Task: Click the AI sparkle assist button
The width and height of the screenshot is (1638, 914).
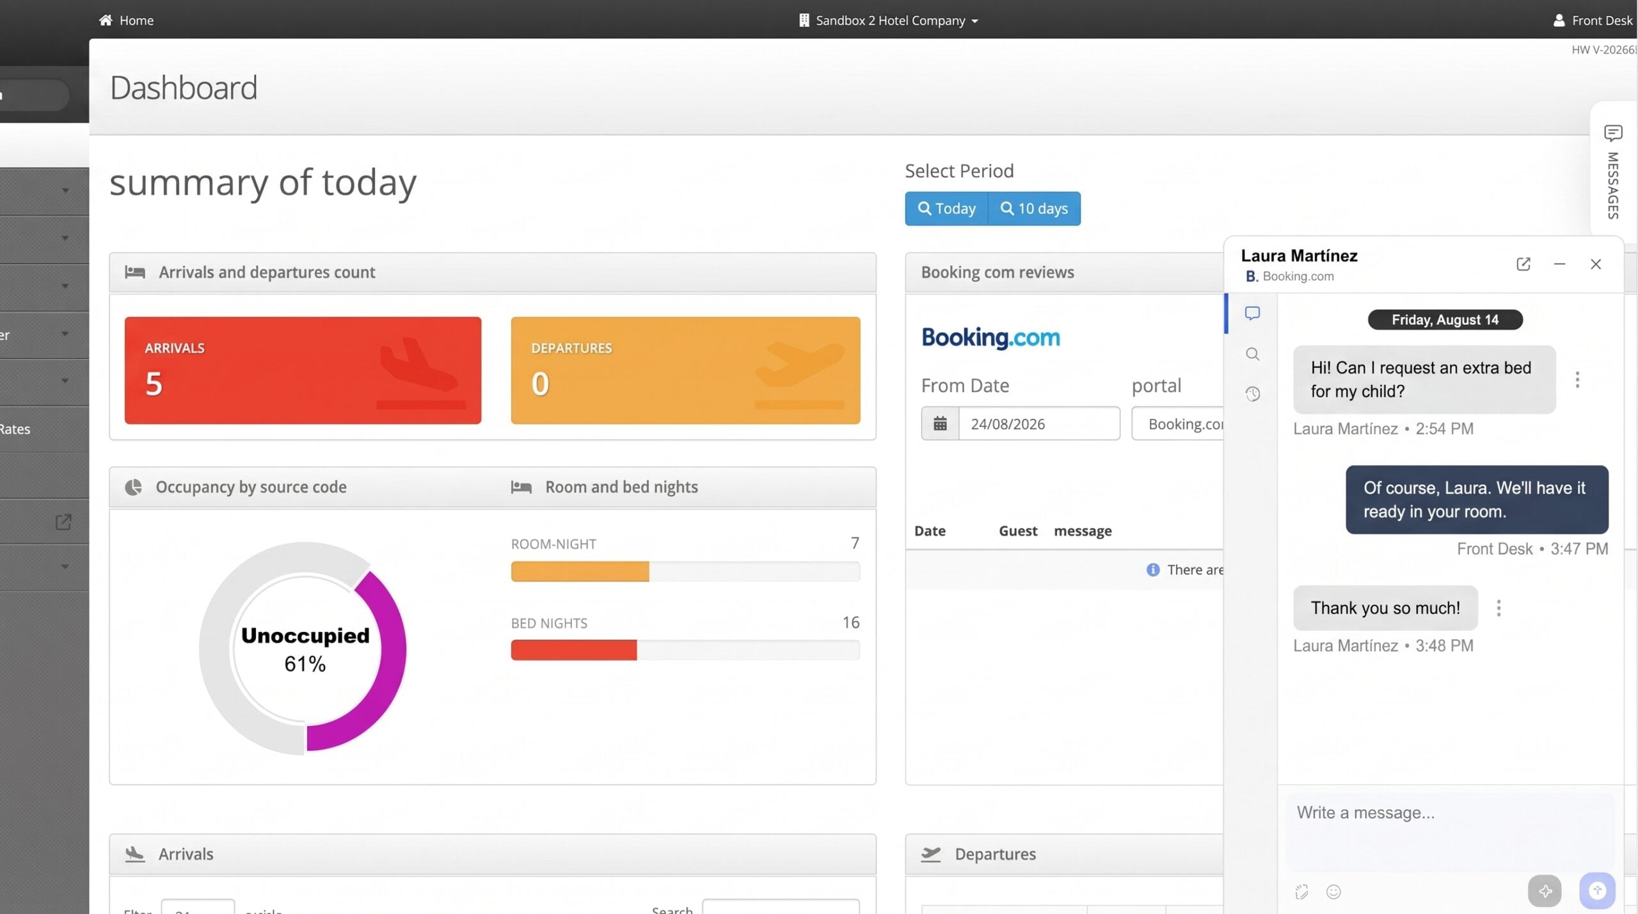Action: pyautogui.click(x=1545, y=890)
